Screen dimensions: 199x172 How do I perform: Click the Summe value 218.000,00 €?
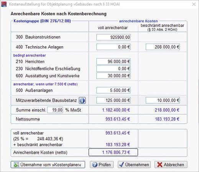[x=167, y=110]
